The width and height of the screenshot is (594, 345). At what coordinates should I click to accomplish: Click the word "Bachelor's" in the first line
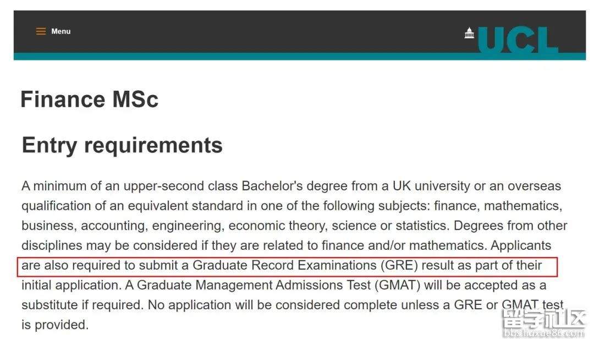(x=272, y=186)
